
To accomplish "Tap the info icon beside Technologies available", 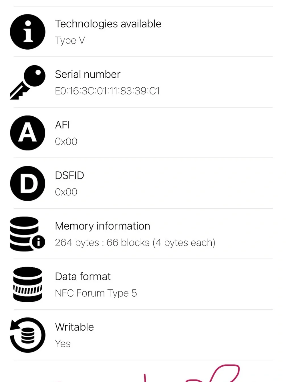I will click(x=27, y=32).
